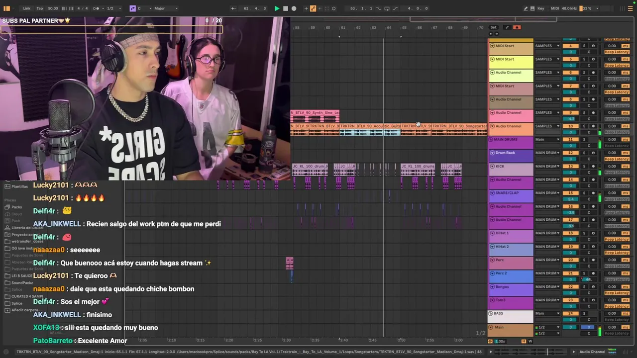Toggle the Follow playback icon
The image size is (637, 358).
pos(233,8)
